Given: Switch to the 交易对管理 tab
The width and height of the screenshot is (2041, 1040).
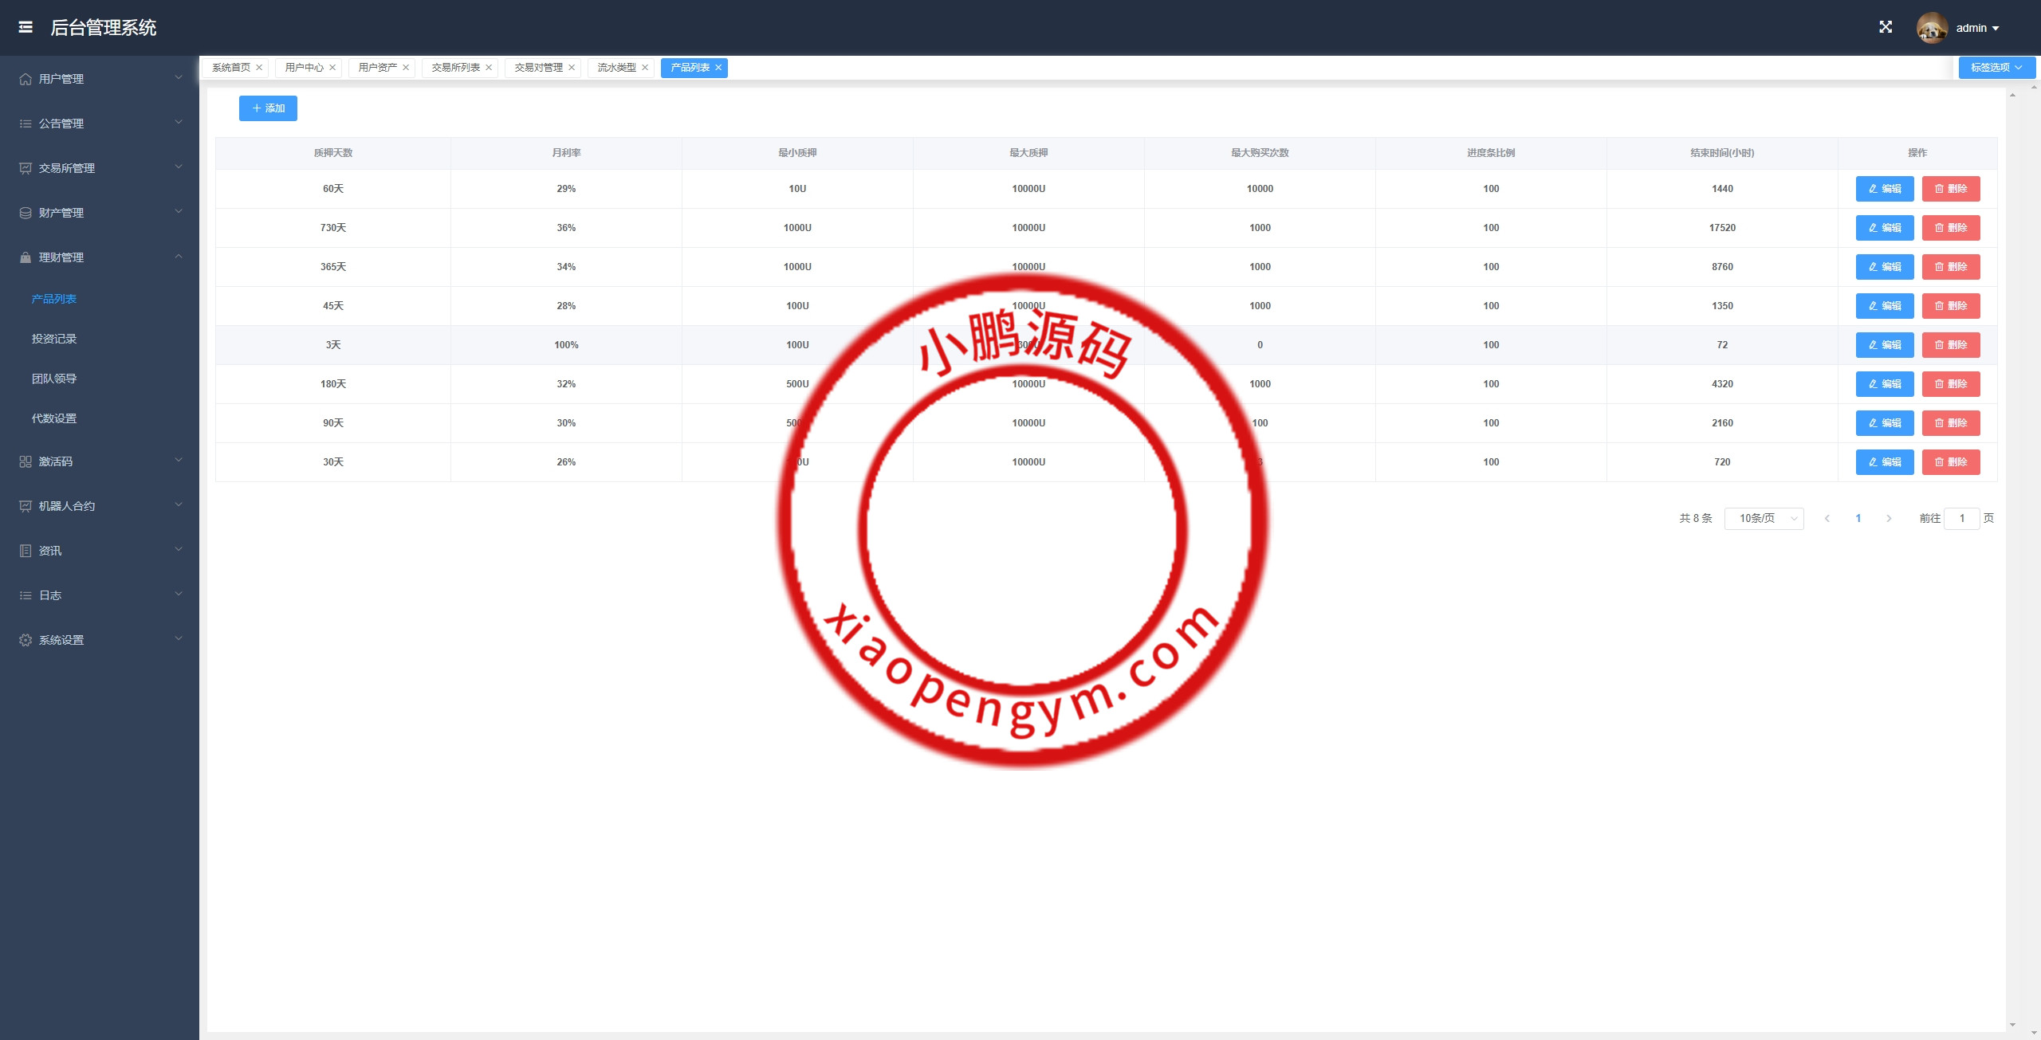Looking at the screenshot, I should point(538,68).
